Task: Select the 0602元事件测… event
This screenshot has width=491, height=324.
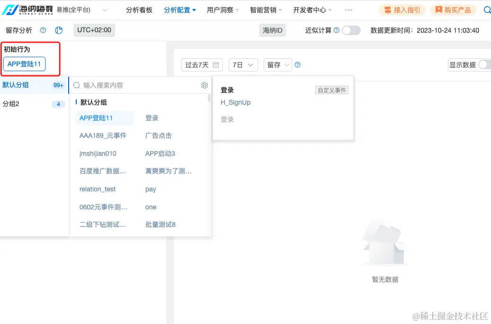Action: pos(103,207)
